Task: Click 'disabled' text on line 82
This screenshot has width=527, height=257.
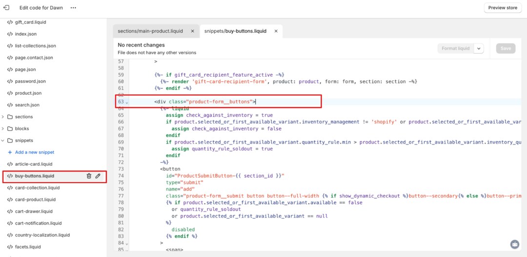Action: pyautogui.click(x=183, y=230)
